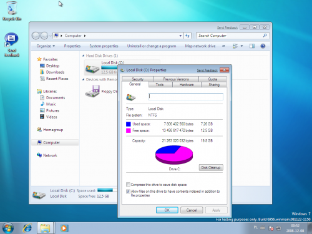312x234 pixels.
Task: Click the Disk Cleanup button
Action: click(x=211, y=168)
